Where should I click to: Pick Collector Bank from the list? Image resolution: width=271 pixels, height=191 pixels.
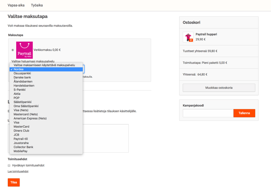[46, 147]
